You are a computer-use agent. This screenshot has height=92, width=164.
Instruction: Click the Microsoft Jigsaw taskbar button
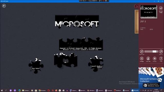coord(135,90)
